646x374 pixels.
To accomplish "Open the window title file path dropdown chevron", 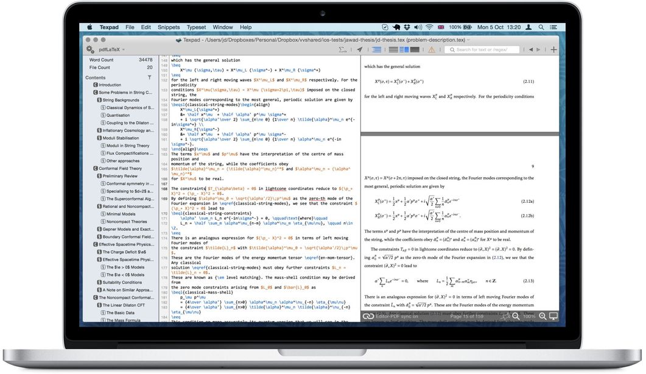I will 468,40.
